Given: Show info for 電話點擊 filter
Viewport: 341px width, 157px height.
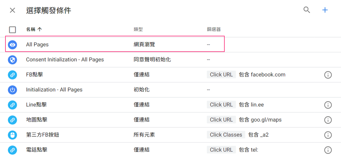Looking at the screenshot, I should [328, 150].
